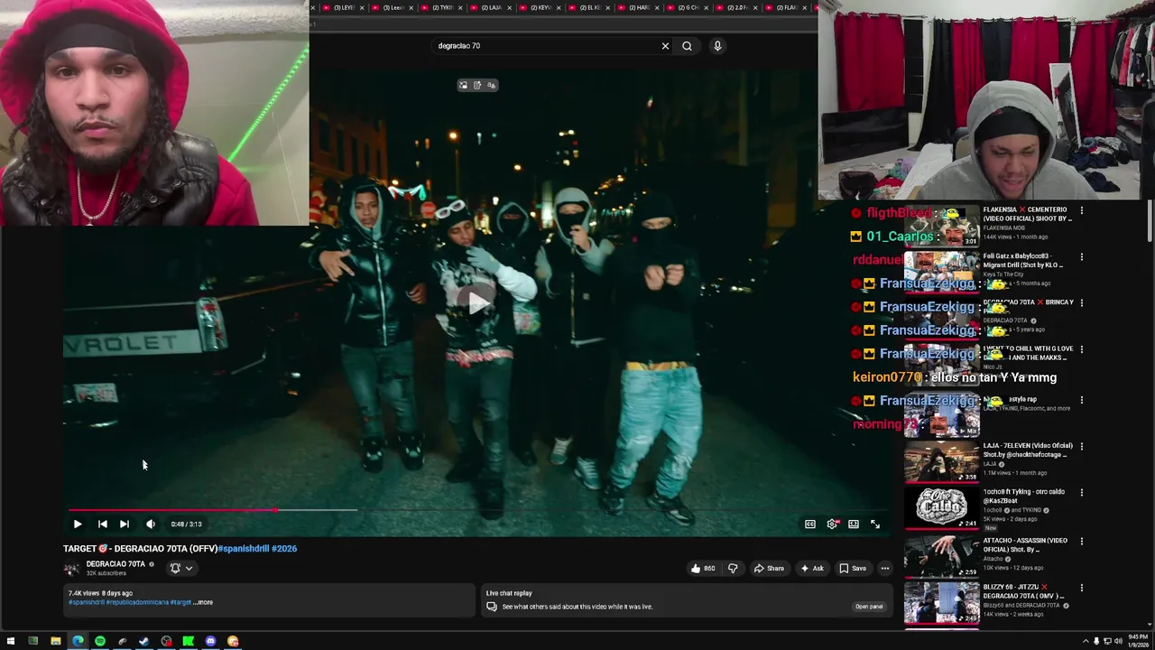Image resolution: width=1155 pixels, height=650 pixels.
Task: Start voice search with microphone
Action: pyautogui.click(x=717, y=46)
